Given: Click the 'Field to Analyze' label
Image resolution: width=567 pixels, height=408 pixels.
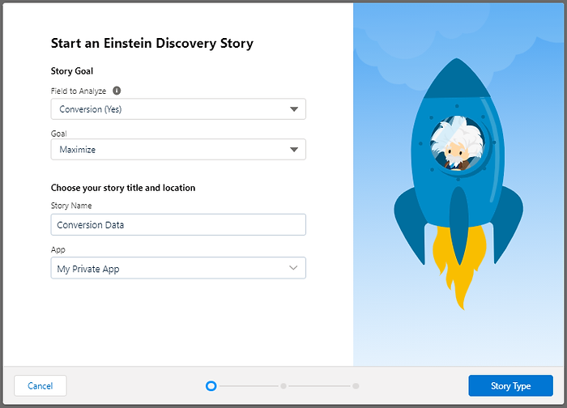Looking at the screenshot, I should pos(79,91).
